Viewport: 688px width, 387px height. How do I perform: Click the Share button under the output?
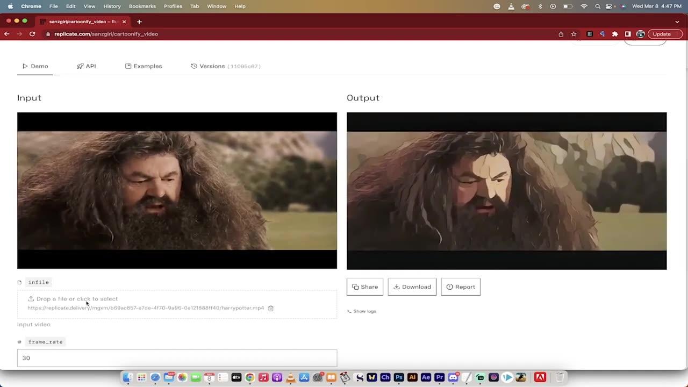point(365,287)
